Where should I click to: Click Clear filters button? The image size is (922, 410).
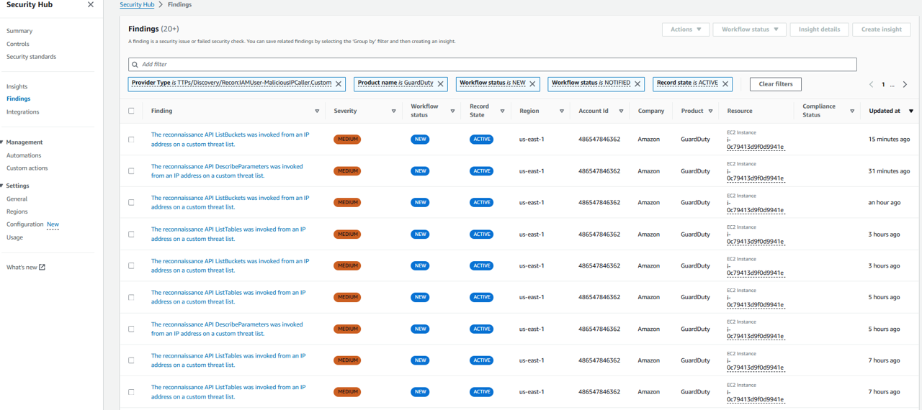tap(776, 84)
